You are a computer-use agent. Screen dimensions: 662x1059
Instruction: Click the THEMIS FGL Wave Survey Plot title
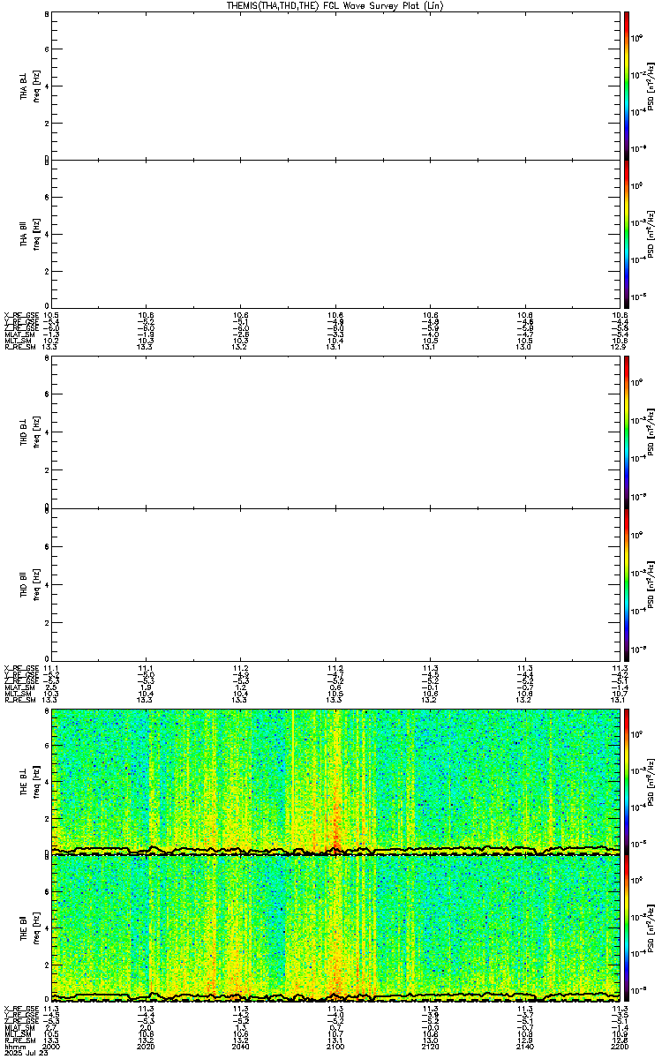point(334,5)
